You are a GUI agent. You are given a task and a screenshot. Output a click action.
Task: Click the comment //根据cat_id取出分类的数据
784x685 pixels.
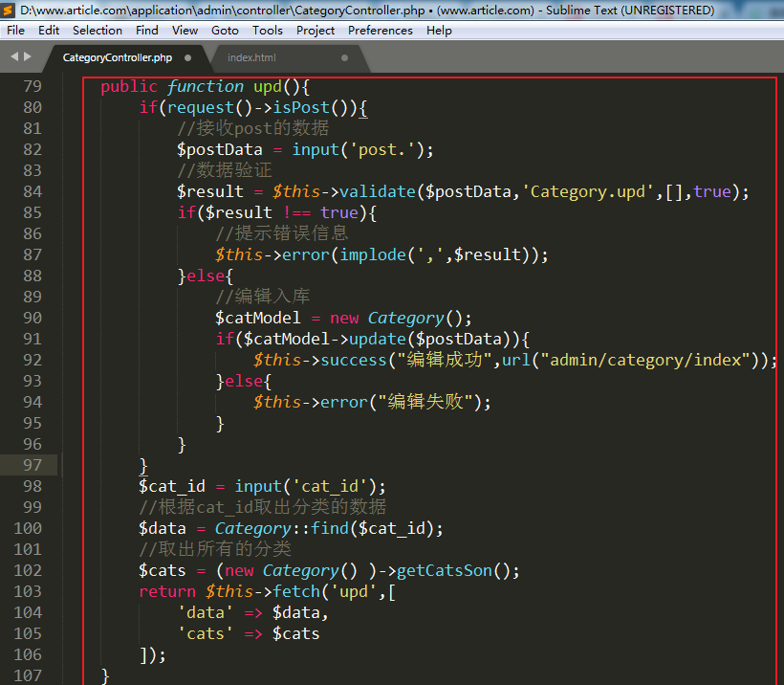click(x=263, y=507)
